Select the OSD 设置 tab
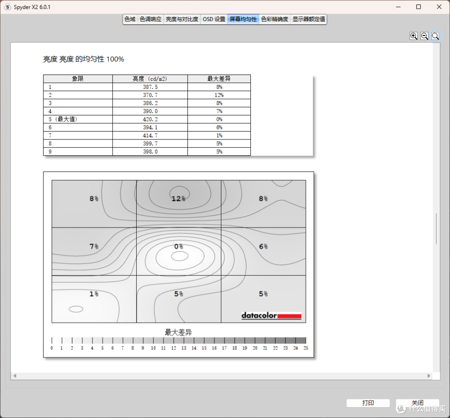 pyautogui.click(x=214, y=19)
